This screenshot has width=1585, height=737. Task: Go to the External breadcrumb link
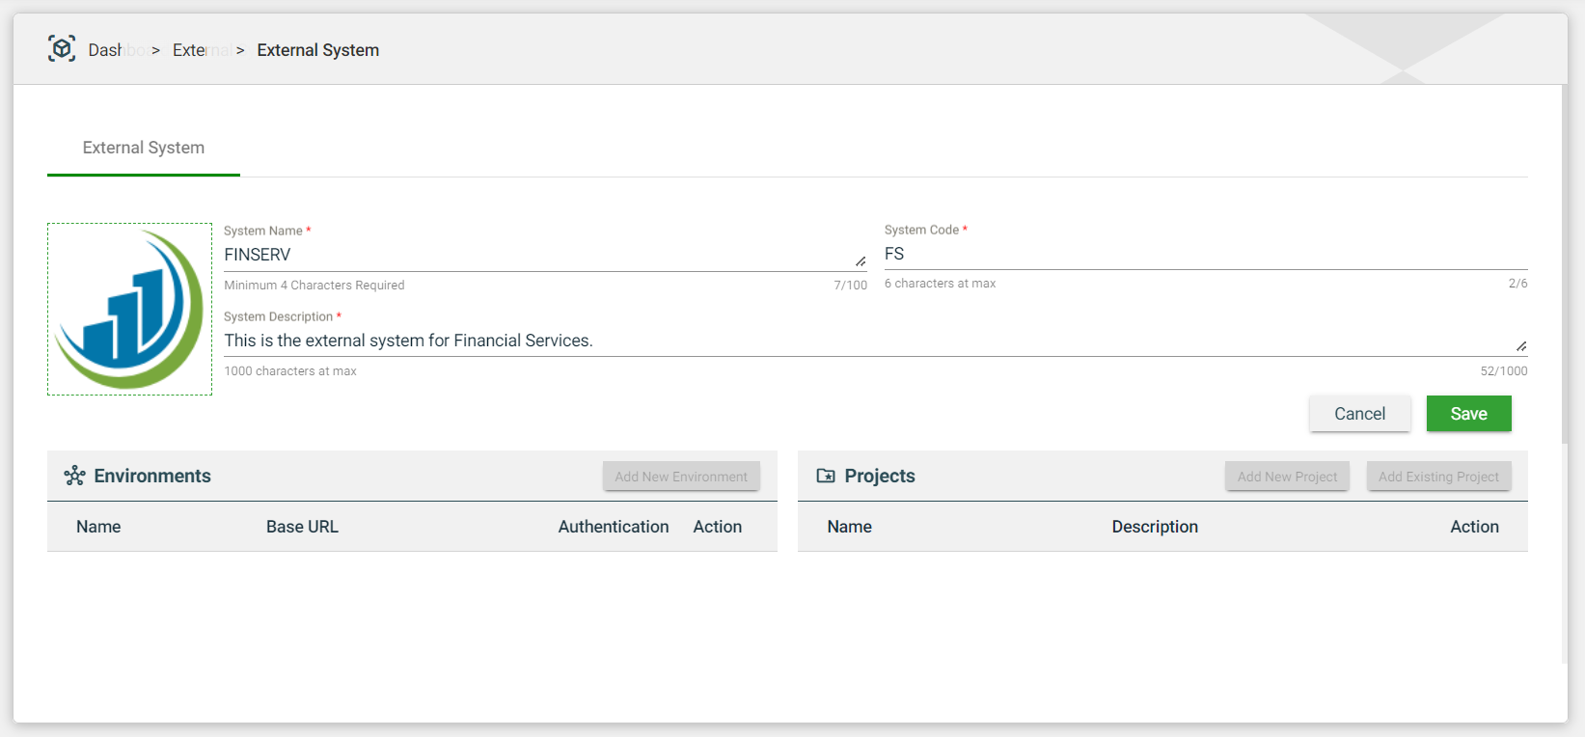pos(200,50)
